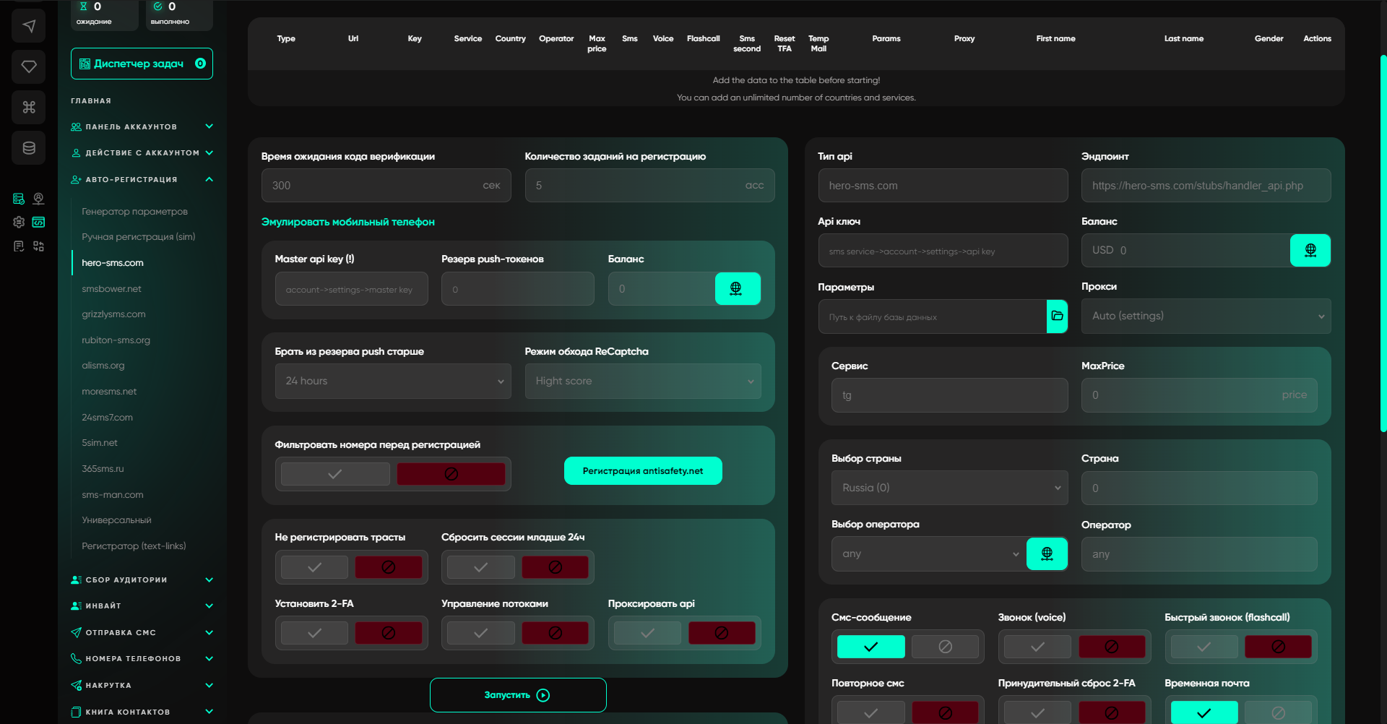Click the settings gear icon in left rail
This screenshot has height=724, width=1387.
pyautogui.click(x=19, y=222)
